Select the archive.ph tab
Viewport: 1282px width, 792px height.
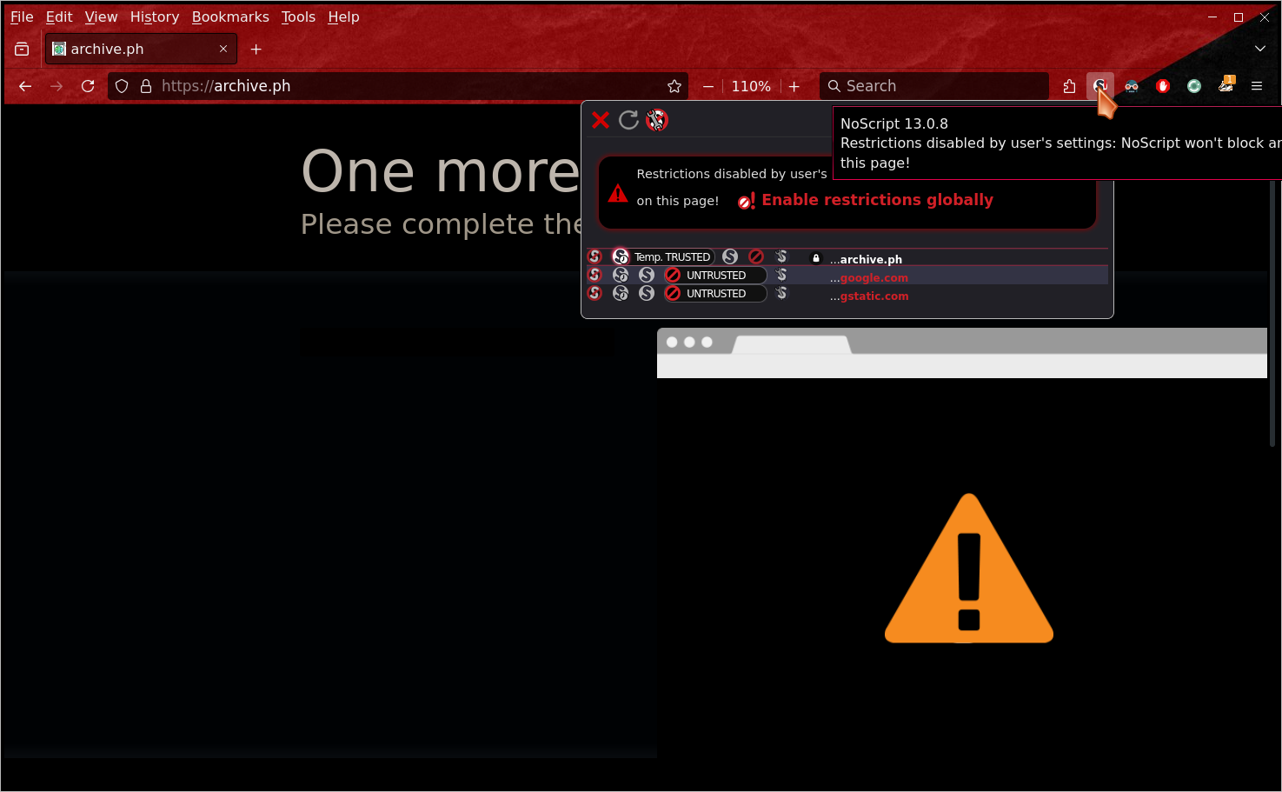(x=141, y=50)
